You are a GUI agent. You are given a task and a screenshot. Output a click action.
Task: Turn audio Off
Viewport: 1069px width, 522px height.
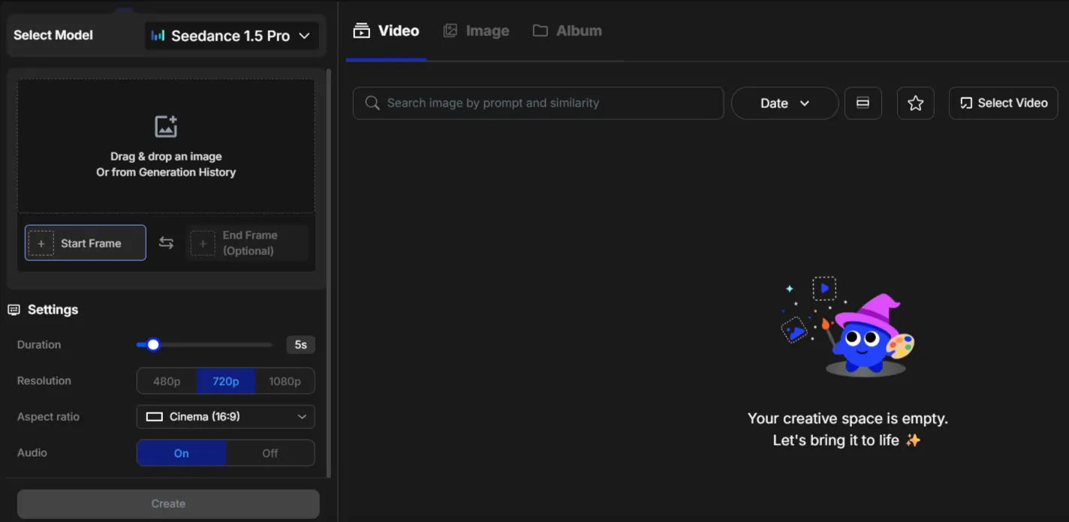pos(270,453)
